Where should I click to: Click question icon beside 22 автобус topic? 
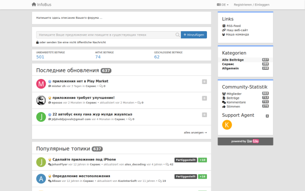point(50,115)
